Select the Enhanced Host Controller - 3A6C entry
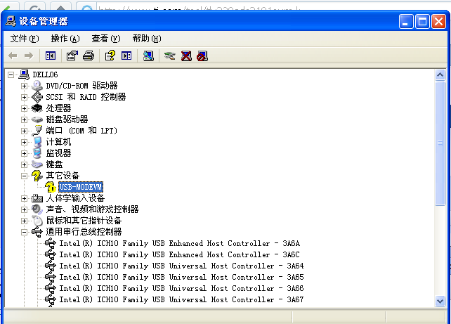The width and height of the screenshot is (451, 324). 179,254
